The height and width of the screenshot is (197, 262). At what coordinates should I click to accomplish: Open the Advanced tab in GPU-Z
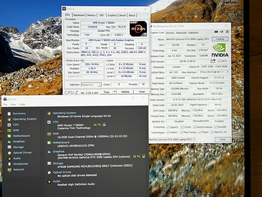[x=181, y=33]
